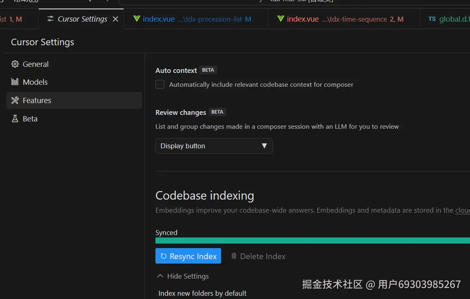Viewport: 470px width, 299px height.
Task: Click the Delete Index button
Action: pyautogui.click(x=258, y=256)
